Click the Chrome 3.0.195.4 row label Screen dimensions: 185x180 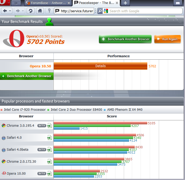click(x=20, y=126)
